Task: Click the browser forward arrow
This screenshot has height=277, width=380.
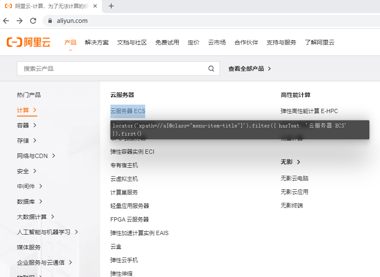Action: pyautogui.click(x=20, y=21)
